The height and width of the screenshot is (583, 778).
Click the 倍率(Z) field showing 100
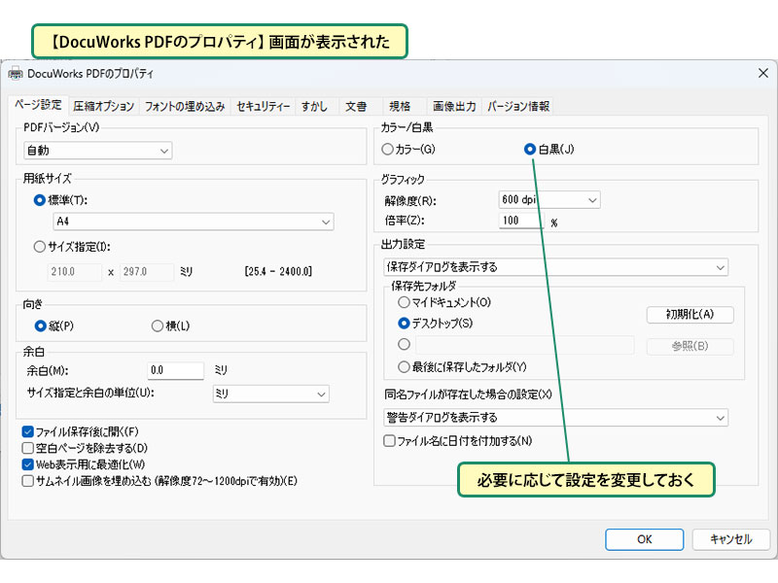pyautogui.click(x=521, y=221)
